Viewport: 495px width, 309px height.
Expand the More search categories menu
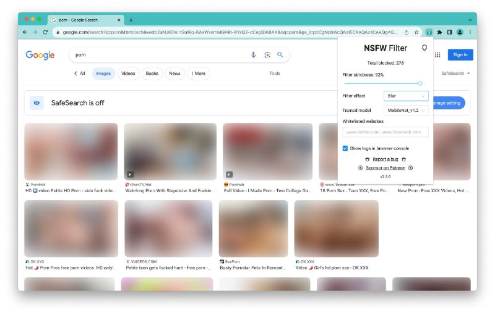[198, 74]
